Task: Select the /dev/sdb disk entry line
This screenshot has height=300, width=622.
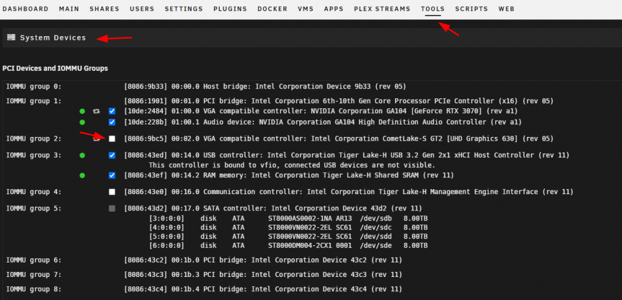Action: [x=288, y=218]
